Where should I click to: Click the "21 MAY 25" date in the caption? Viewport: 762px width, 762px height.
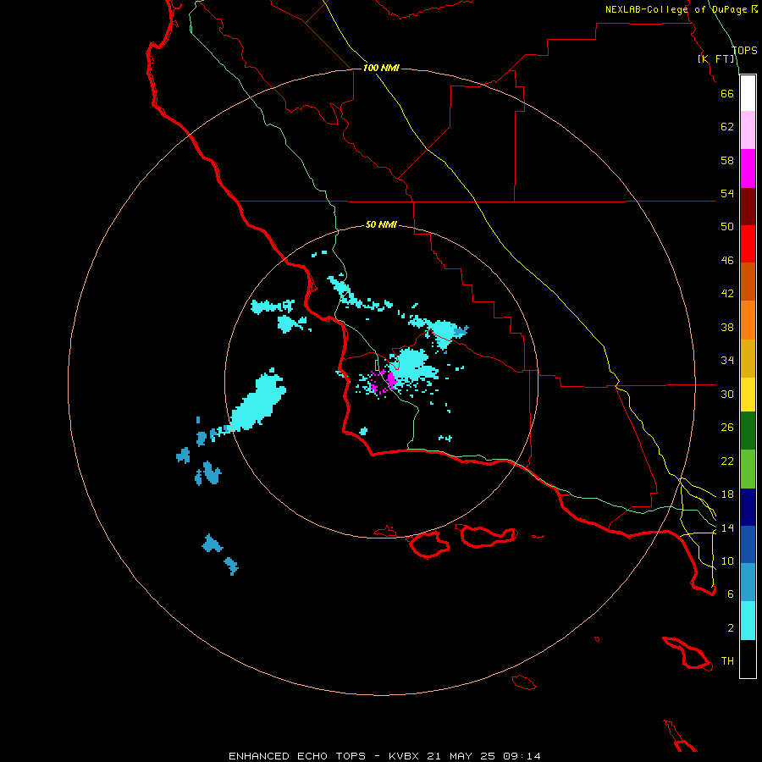tap(461, 756)
